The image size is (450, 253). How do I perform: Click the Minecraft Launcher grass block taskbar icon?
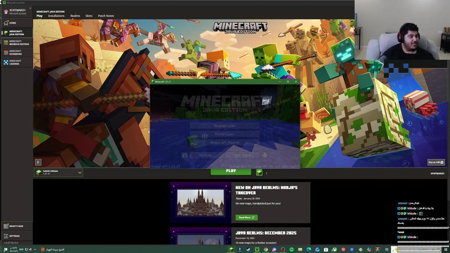coord(231,249)
